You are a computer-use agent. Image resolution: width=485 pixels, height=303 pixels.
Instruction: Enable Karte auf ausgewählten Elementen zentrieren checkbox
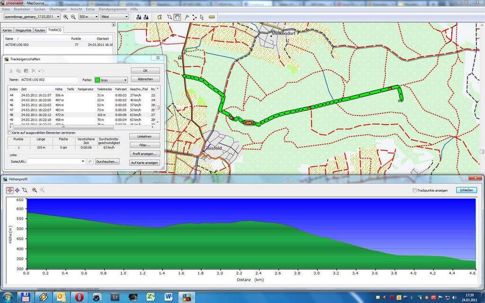point(9,133)
